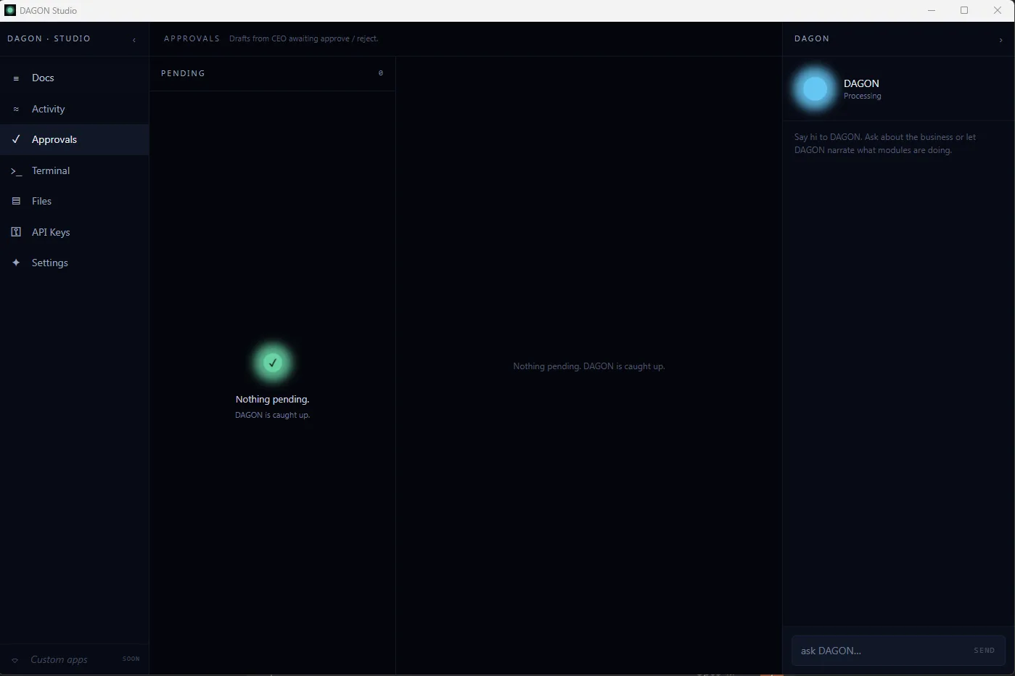The width and height of the screenshot is (1015, 676).
Task: Select the Docs icon in the sidebar
Action: (16, 78)
